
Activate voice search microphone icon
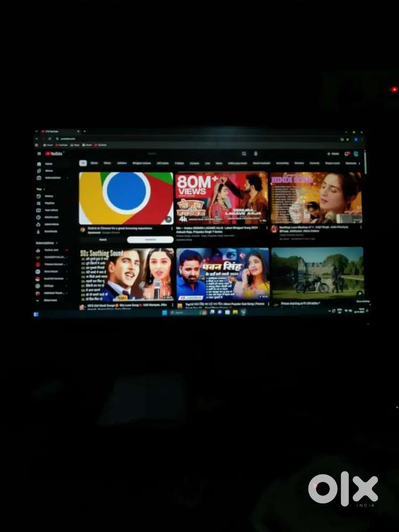256,154
